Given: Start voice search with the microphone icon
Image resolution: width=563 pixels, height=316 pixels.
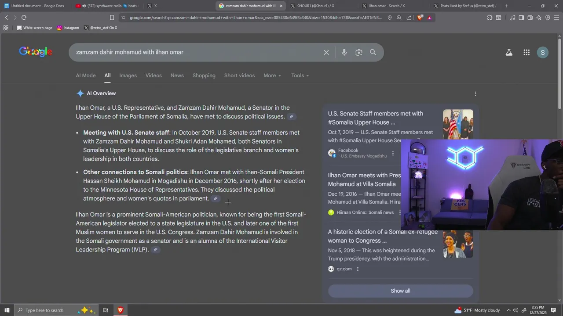Looking at the screenshot, I should point(344,52).
